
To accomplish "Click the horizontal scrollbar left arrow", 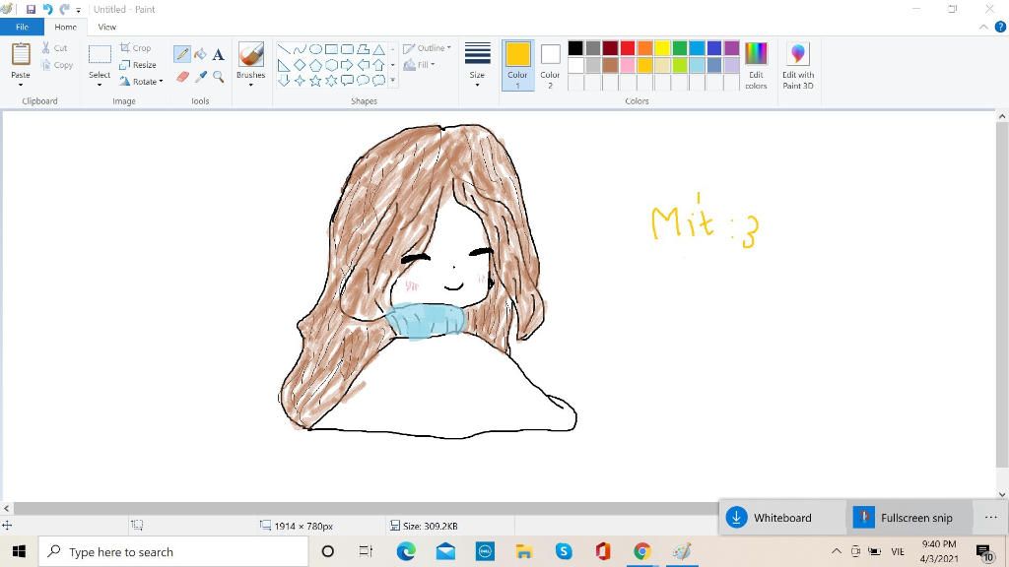I will pos(7,508).
